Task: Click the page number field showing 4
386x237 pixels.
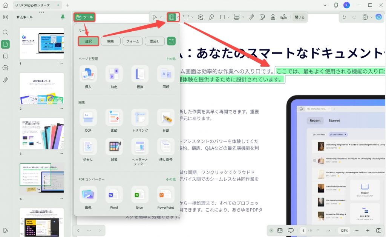Action: pos(303,231)
